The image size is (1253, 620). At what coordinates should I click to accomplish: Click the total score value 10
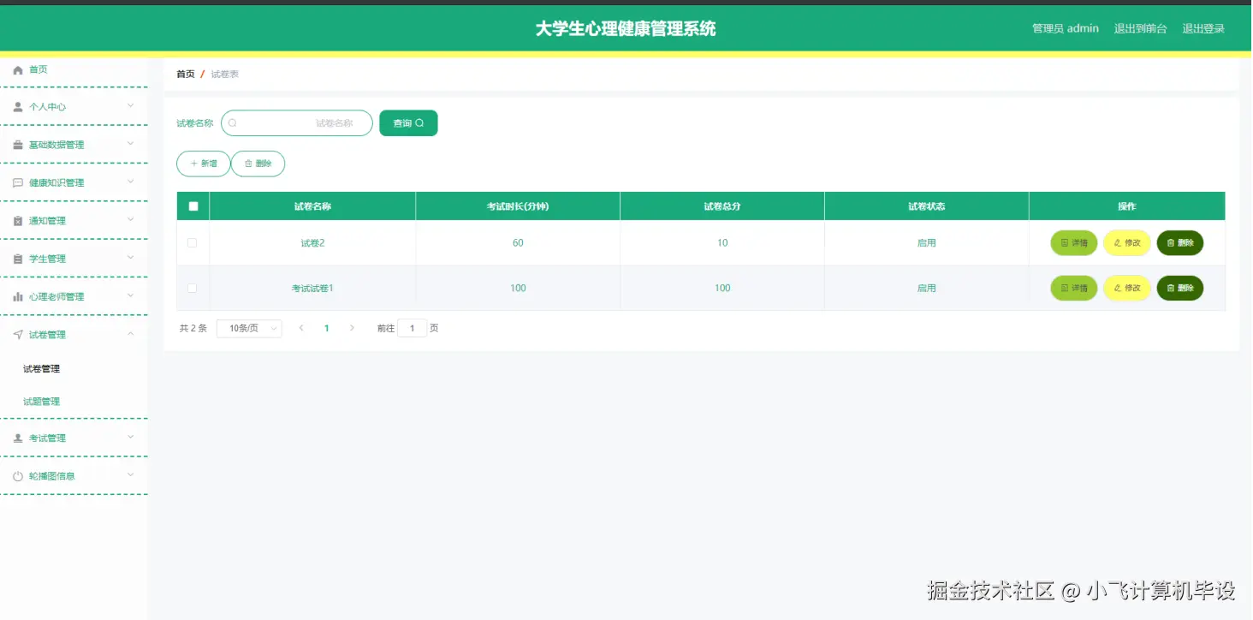722,243
